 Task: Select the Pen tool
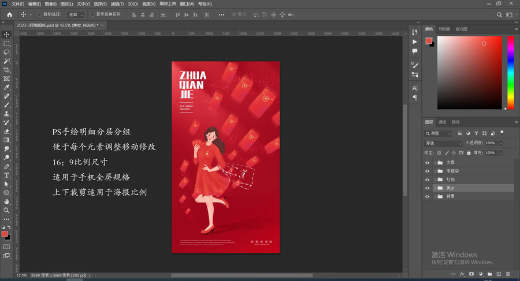6,166
